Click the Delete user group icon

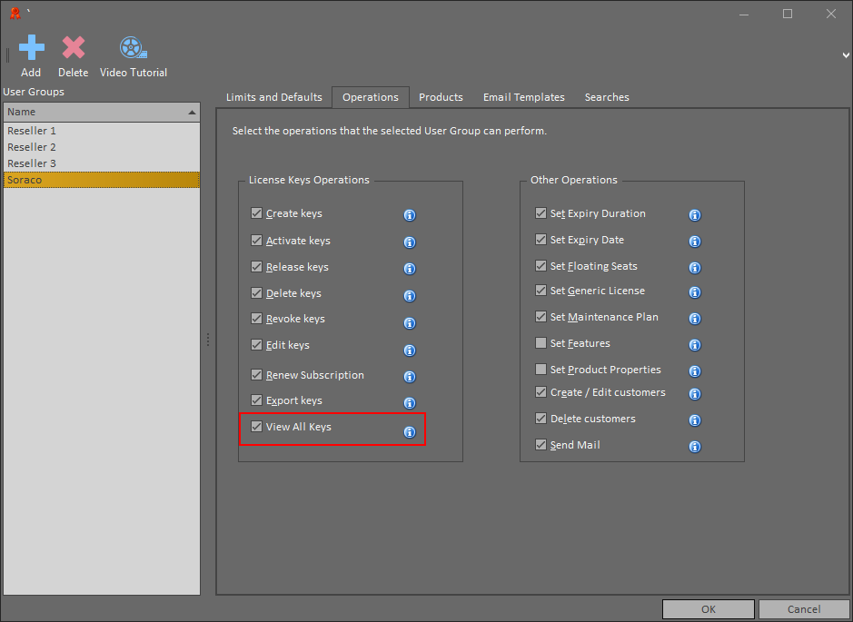[x=74, y=48]
